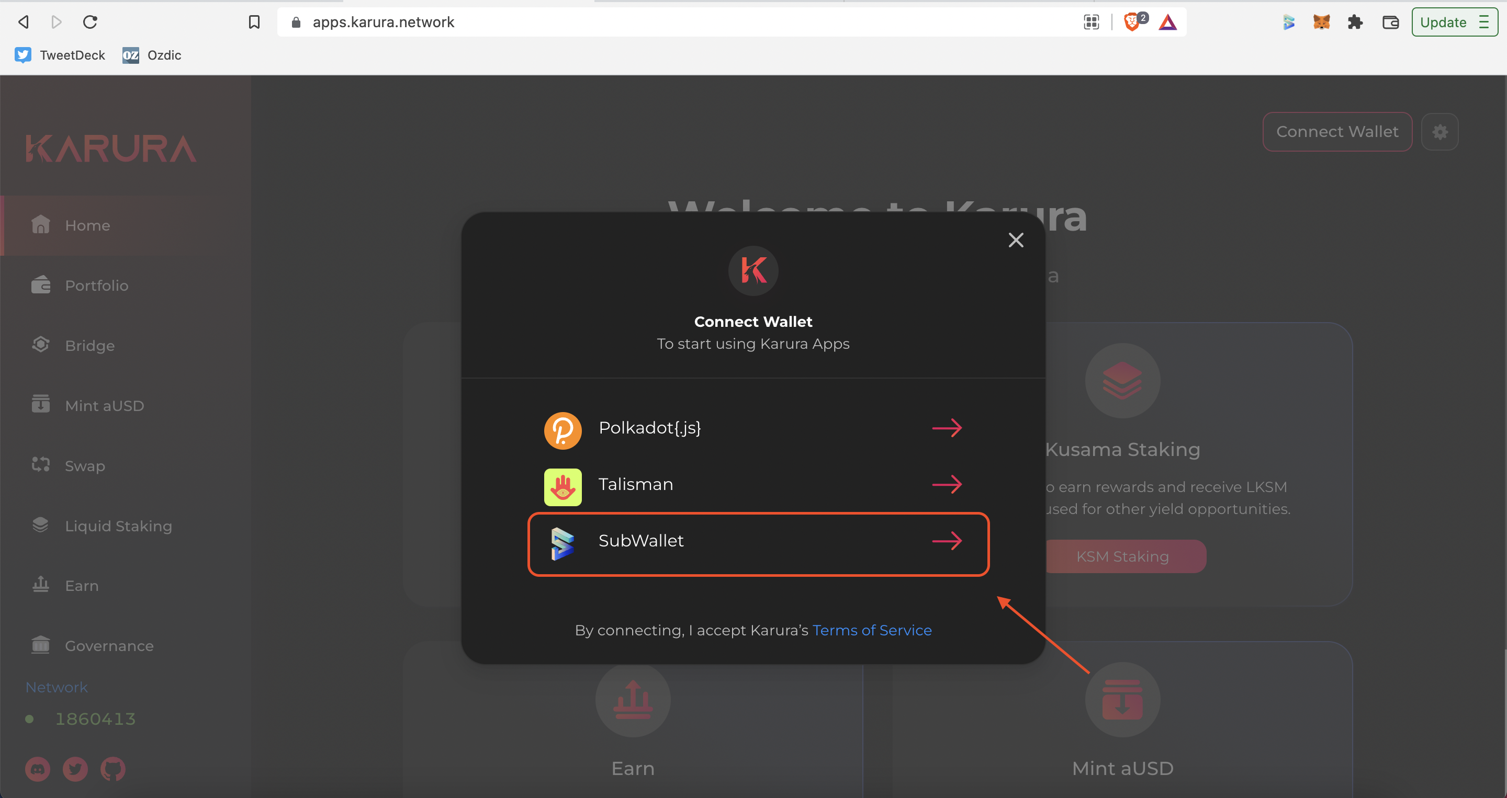1507x798 pixels.
Task: Reload the page
Action: pyautogui.click(x=90, y=22)
